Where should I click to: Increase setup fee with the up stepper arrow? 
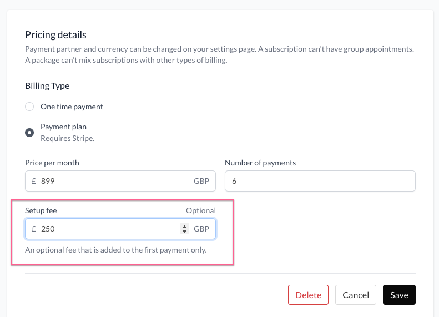(185, 227)
